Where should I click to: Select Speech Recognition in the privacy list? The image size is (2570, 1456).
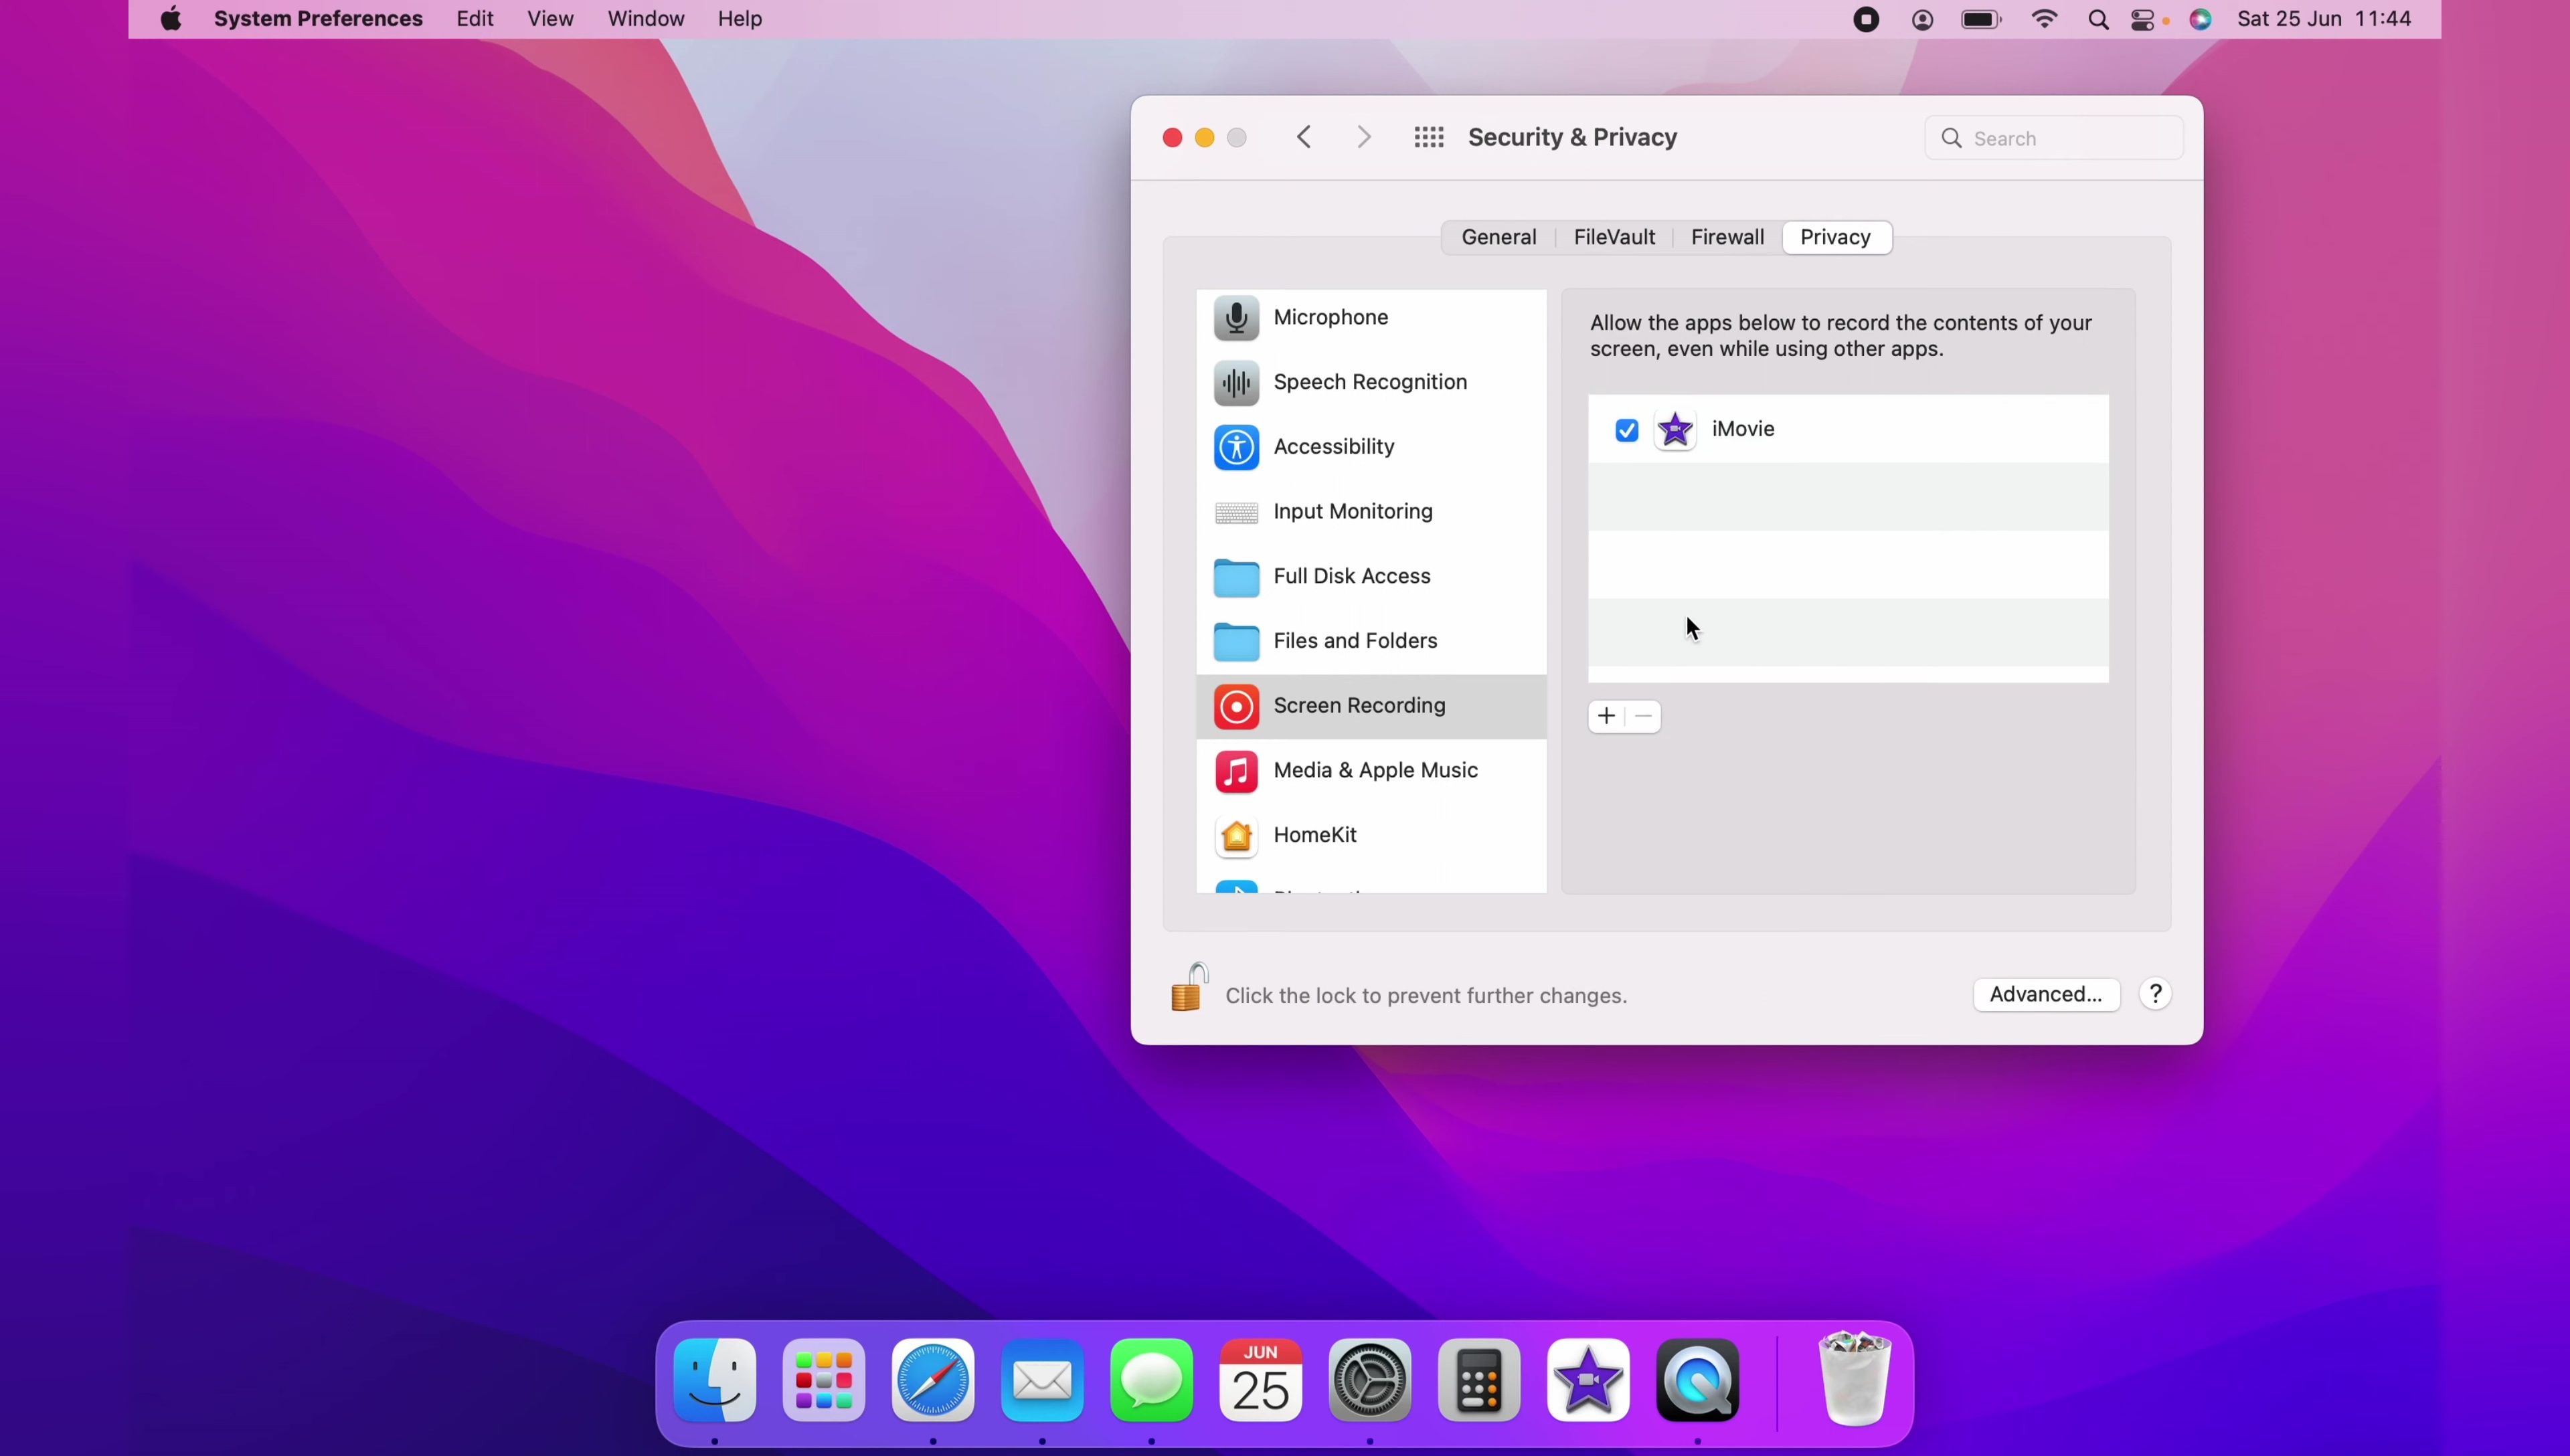pos(1371,383)
